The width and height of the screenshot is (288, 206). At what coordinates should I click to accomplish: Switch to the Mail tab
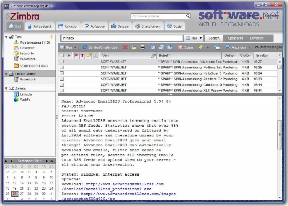pyautogui.click(x=15, y=26)
